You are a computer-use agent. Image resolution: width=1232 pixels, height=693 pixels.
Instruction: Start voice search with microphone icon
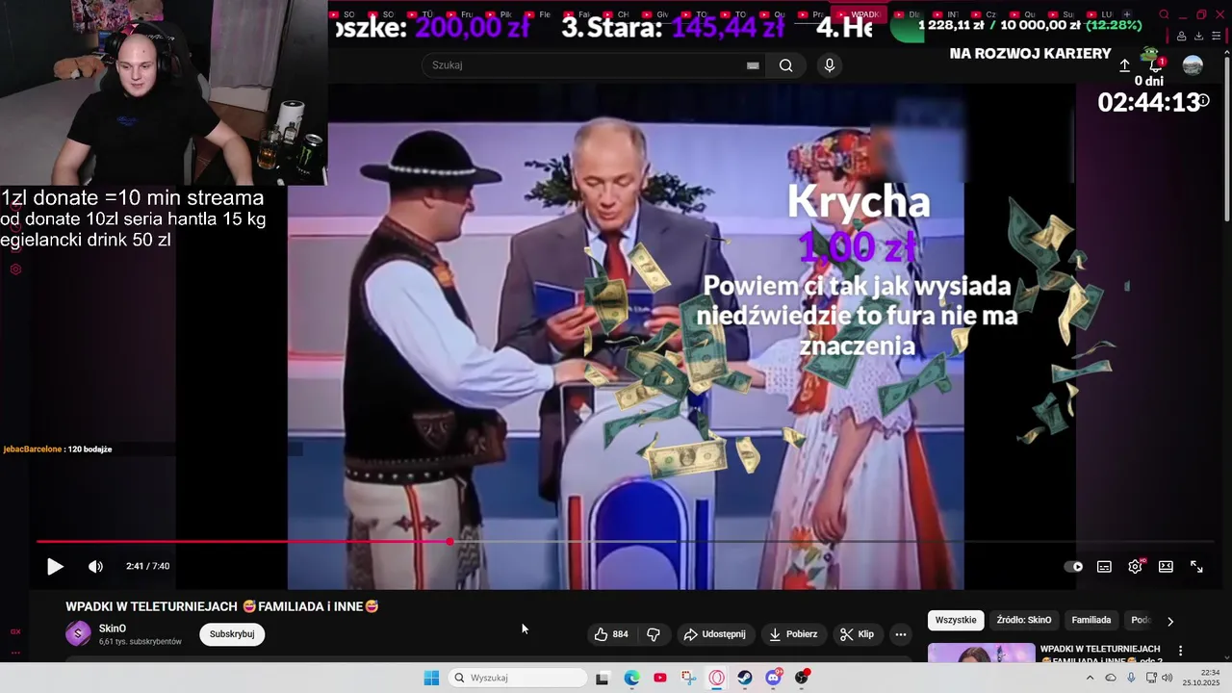click(x=829, y=65)
